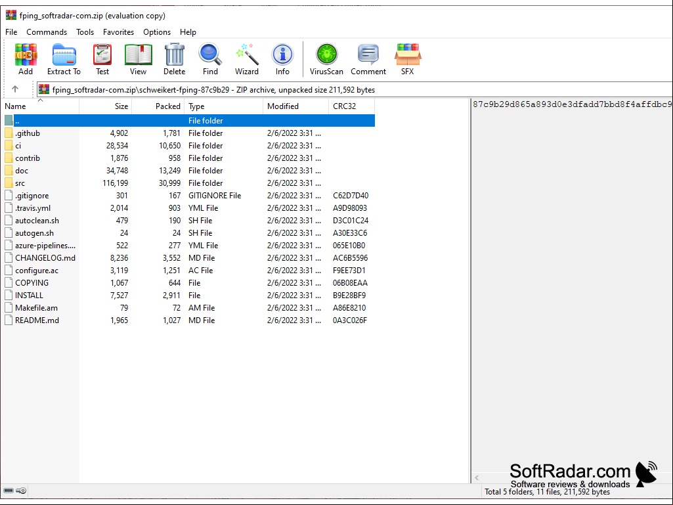Image resolution: width=673 pixels, height=505 pixels.
Task: Open the Options menu
Action: [x=157, y=32]
